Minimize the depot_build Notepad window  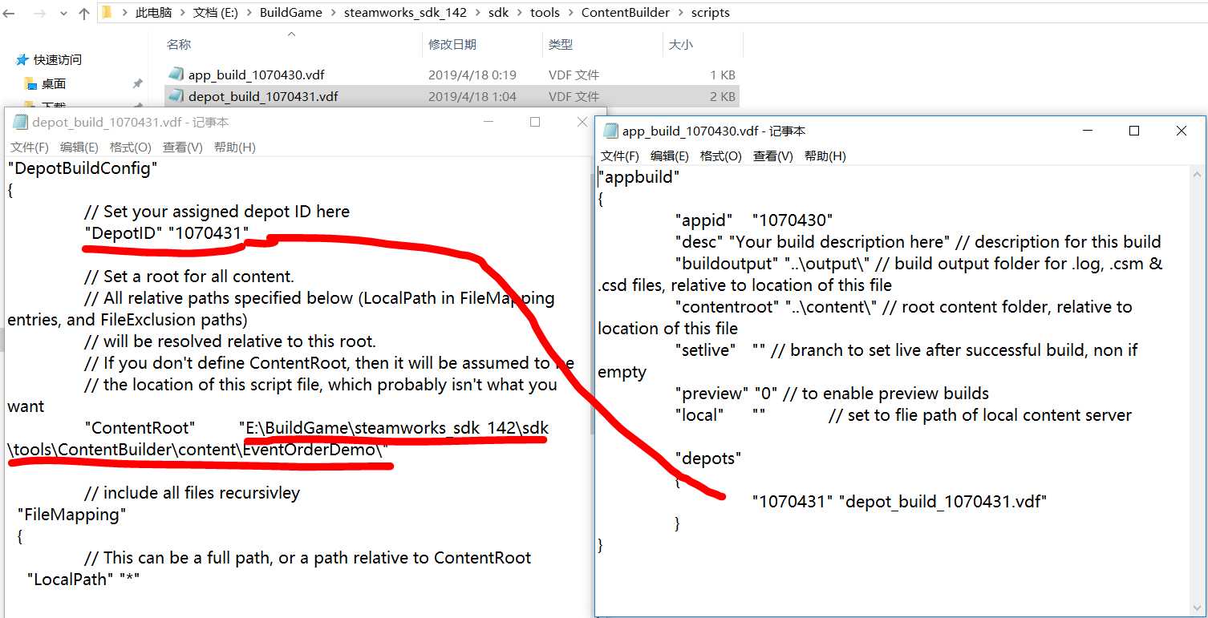(488, 122)
